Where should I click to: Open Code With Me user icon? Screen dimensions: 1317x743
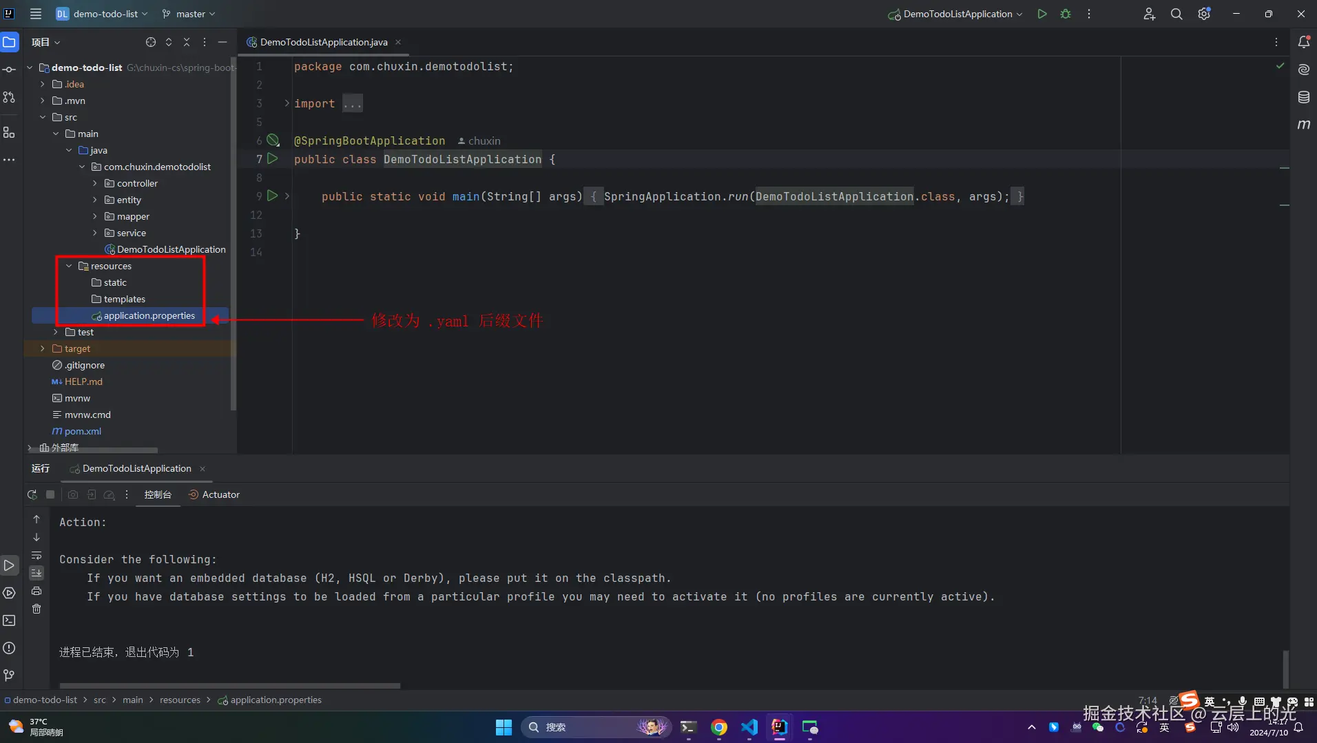1149,14
